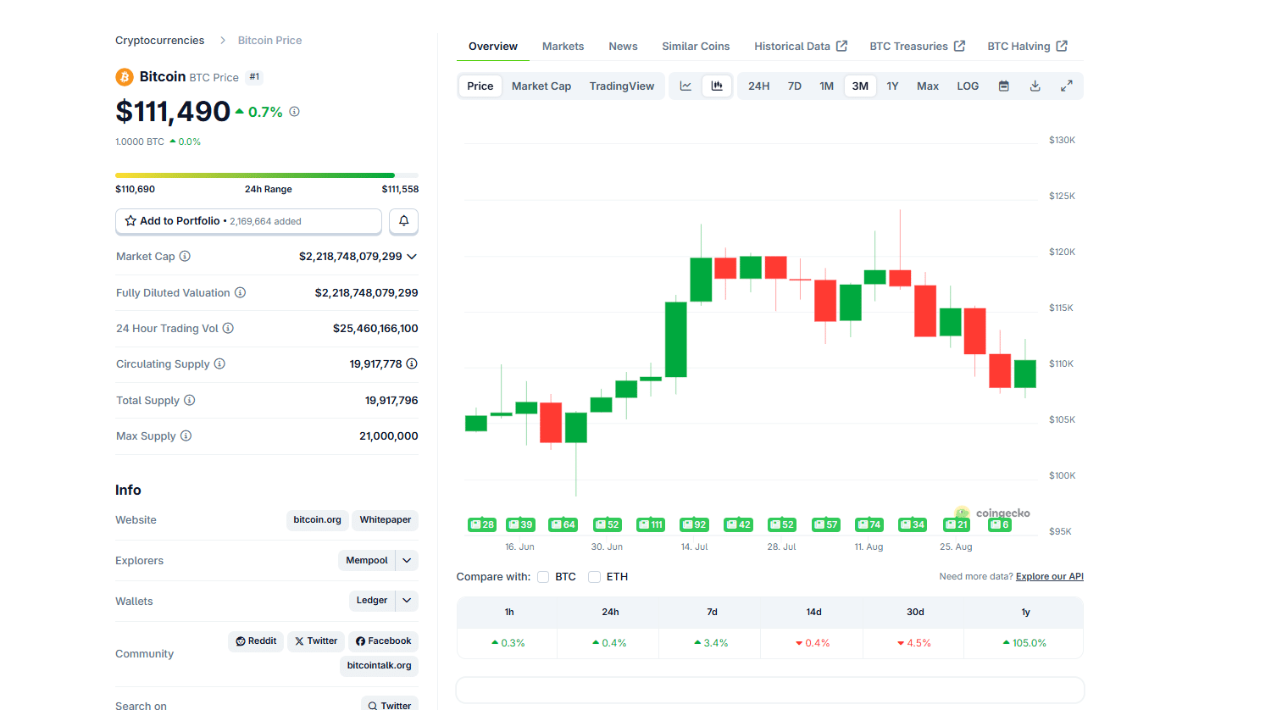Expand the Market Cap row details
Screen dimensions: 1271x710
coord(411,256)
